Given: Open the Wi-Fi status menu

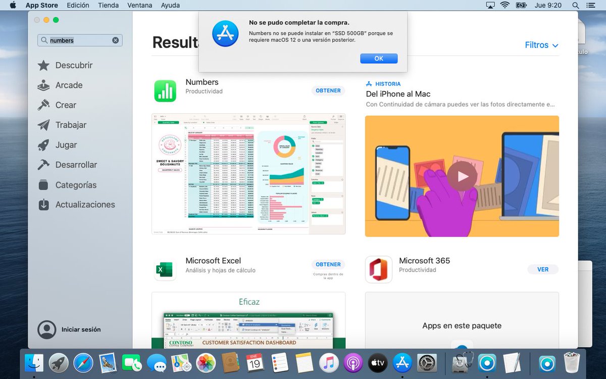Looking at the screenshot, I should coord(505,5).
